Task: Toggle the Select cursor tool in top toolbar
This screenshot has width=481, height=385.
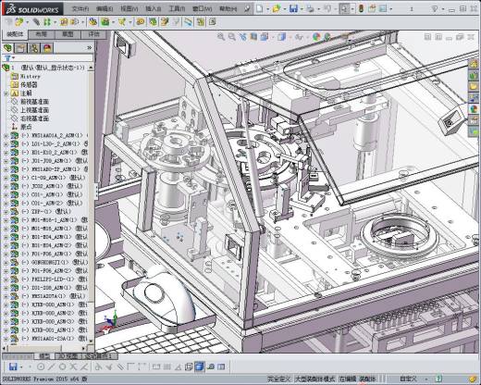Action: pos(344,8)
